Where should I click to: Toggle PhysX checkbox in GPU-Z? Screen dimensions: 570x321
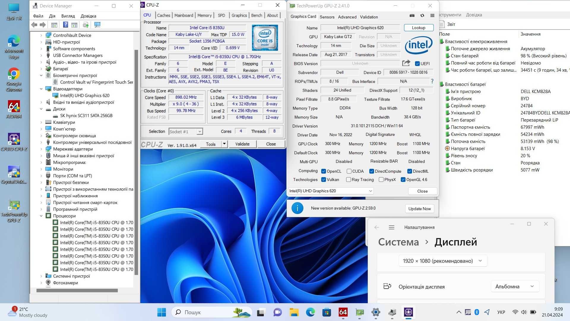point(381,180)
